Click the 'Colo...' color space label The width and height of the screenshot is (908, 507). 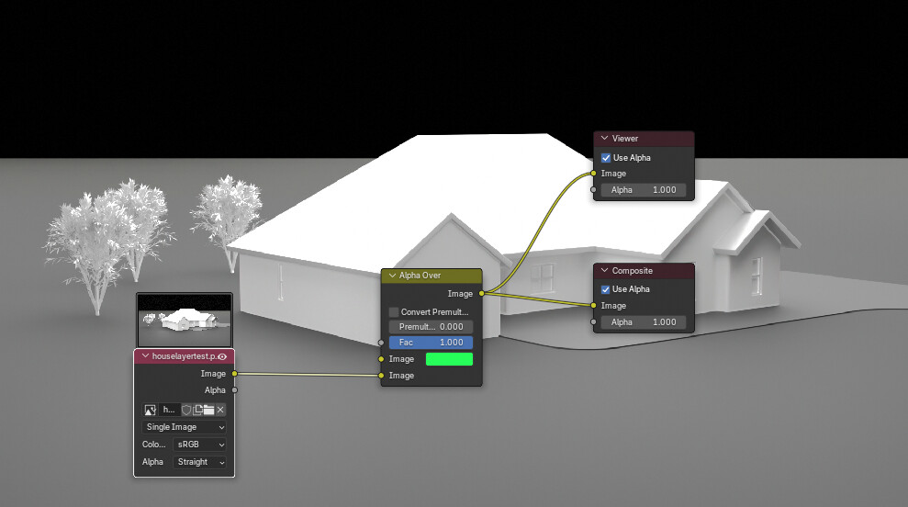(x=153, y=445)
